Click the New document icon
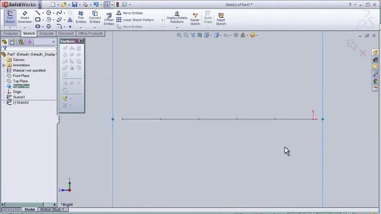381x214 pixels. [x=53, y=4]
